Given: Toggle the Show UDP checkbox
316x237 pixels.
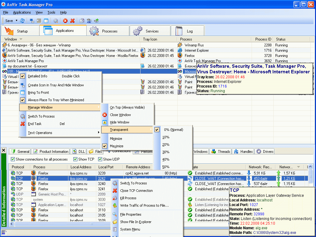Looking at the screenshot, I should click(x=100, y=159).
